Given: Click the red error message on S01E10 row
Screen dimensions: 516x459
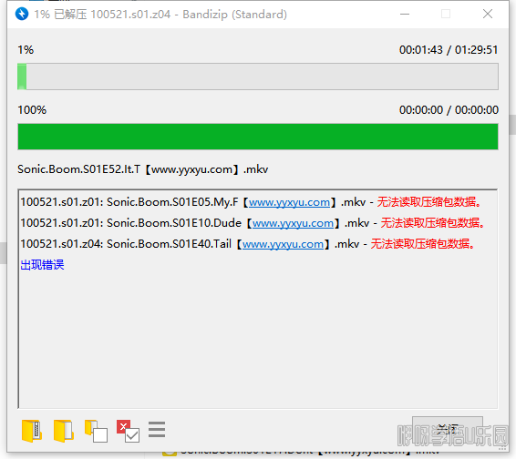Looking at the screenshot, I should point(432,223).
